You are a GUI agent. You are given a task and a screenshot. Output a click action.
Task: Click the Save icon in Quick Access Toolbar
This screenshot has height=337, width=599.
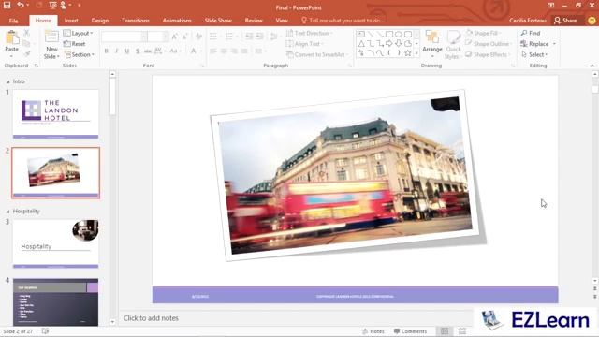tap(7, 6)
